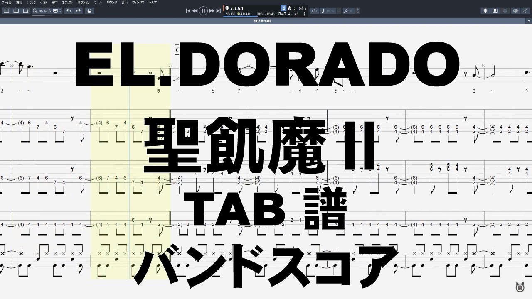Image resolution: width=532 pixels, height=299 pixels.
Task: Toggle the left edition palette panel
Action: click(x=6, y=11)
